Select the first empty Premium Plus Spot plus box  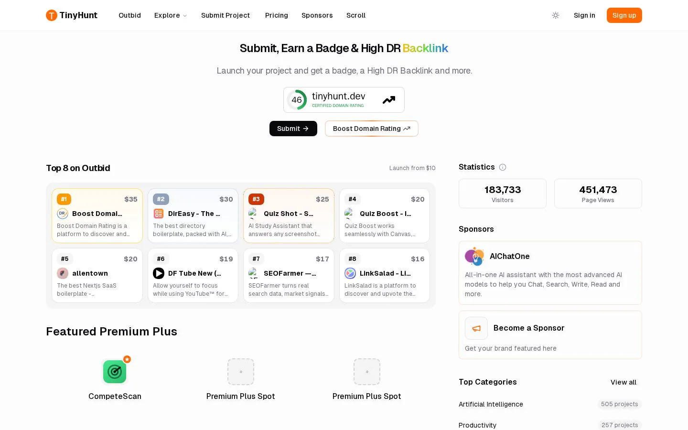tap(241, 372)
